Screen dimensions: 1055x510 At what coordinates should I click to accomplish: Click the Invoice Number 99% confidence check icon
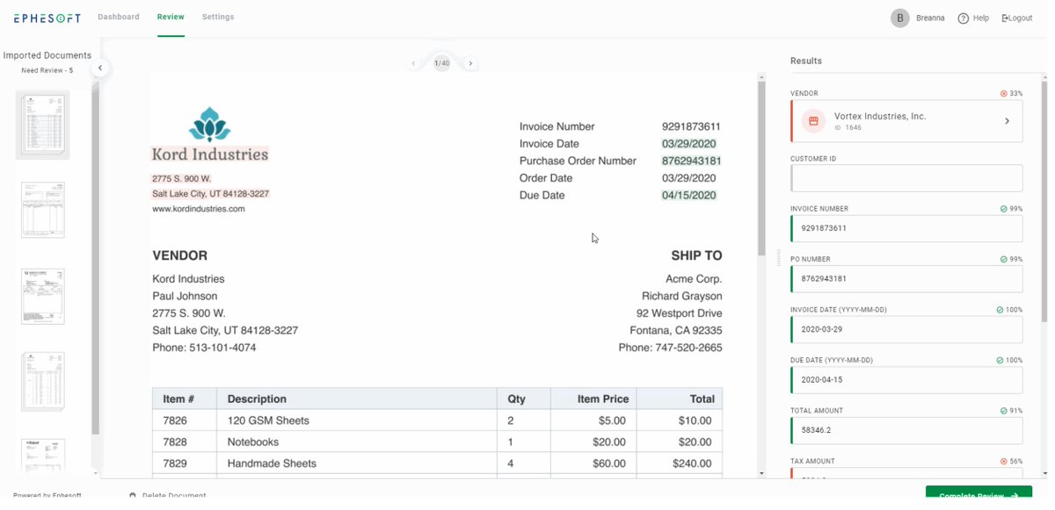coord(1003,209)
